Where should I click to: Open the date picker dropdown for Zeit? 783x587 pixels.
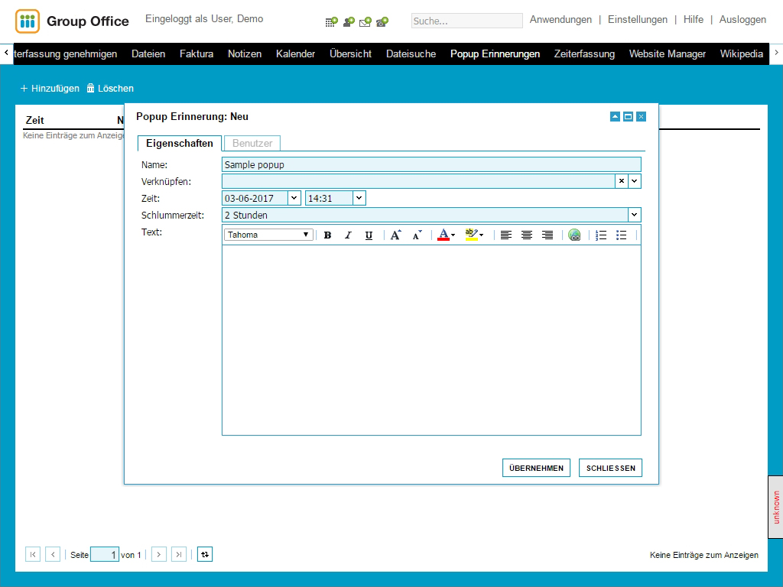(294, 198)
